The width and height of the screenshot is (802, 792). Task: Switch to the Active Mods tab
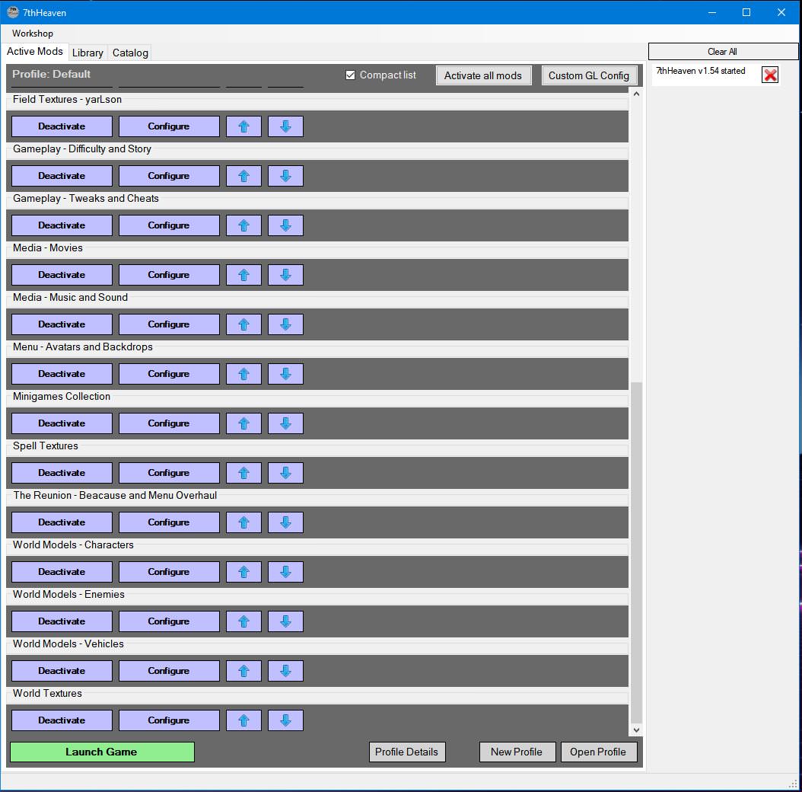35,51
